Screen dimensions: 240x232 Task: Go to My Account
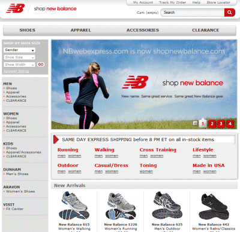coord(143,2)
